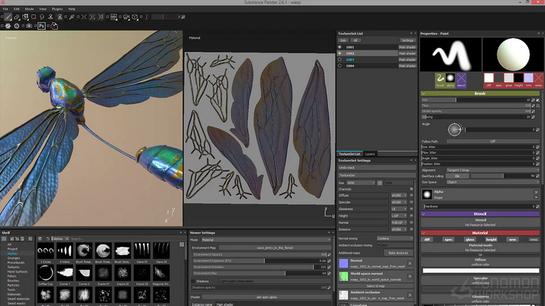The width and height of the screenshot is (545, 306).
Task: Switch camera projection mode icon
Action: (x=127, y=16)
